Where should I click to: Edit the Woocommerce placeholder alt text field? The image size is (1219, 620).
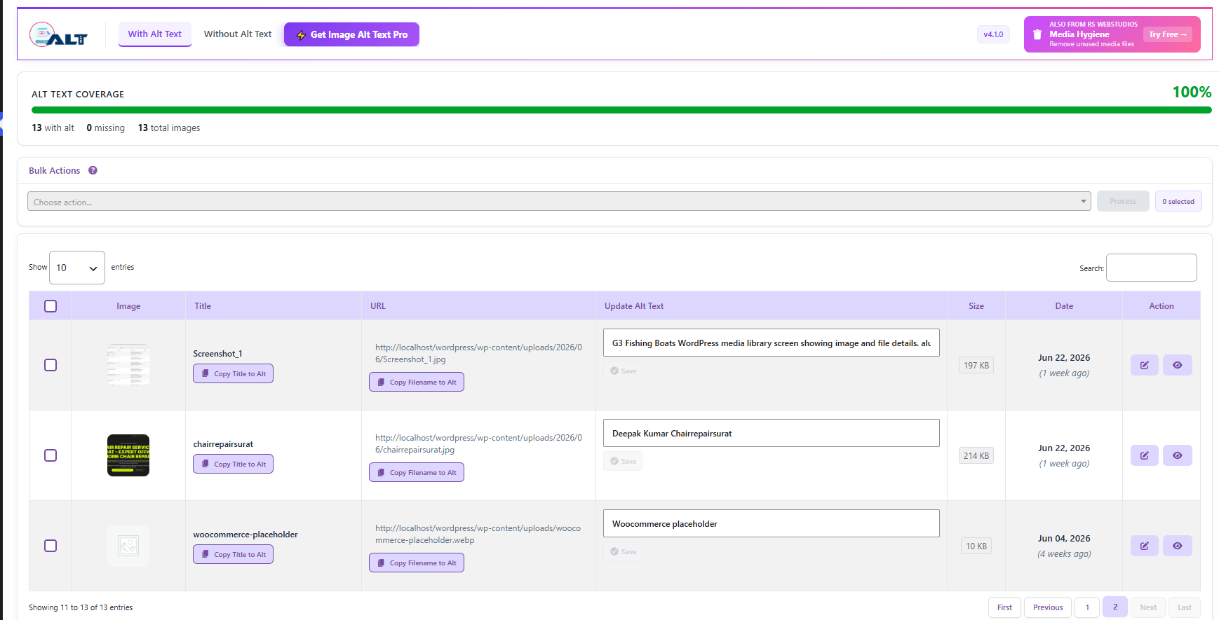coord(772,523)
